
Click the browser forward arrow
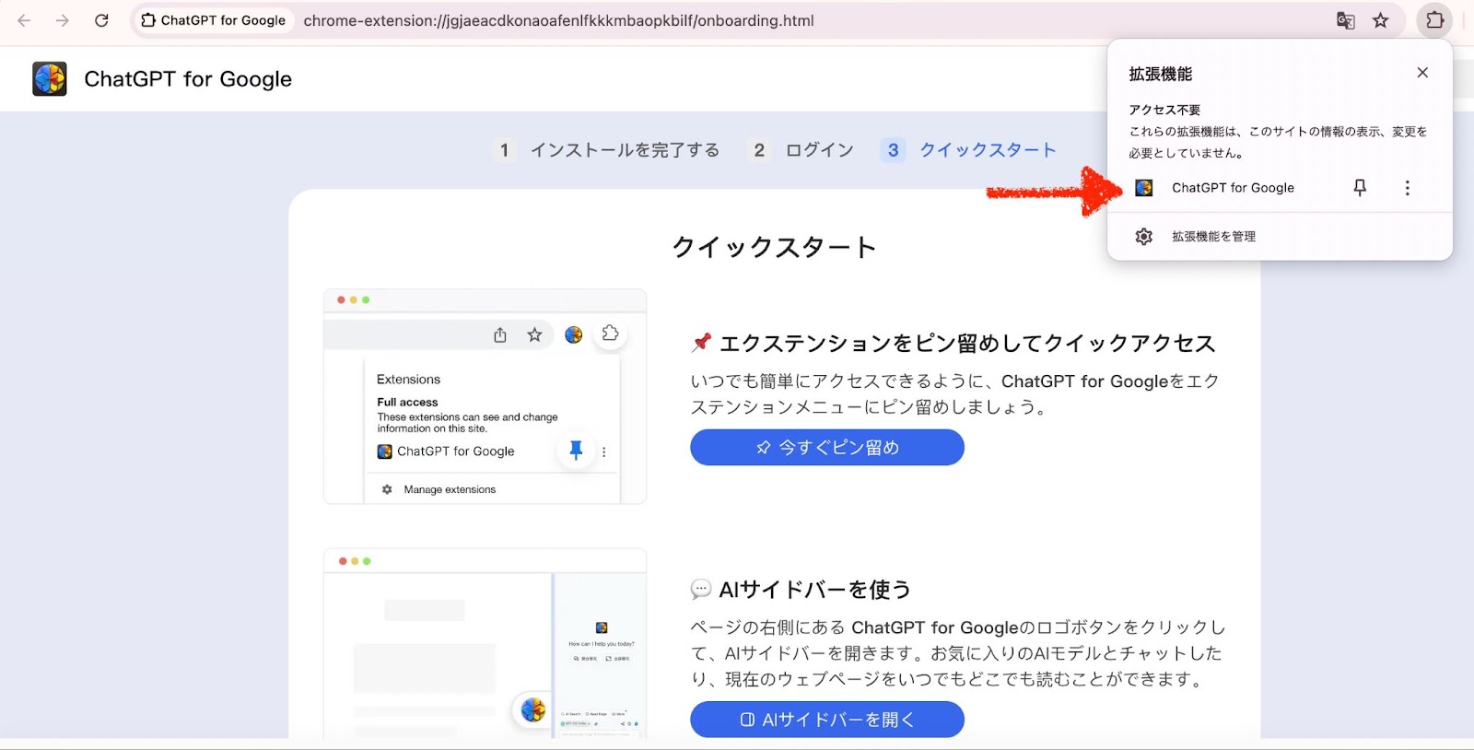(63, 20)
